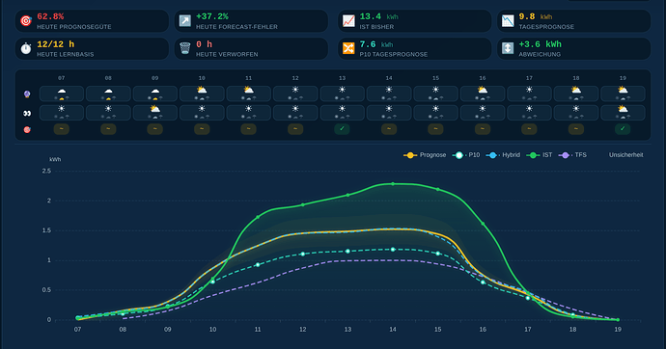666x349 pixels.
Task: Click the 0 h verworfen value
Action: [204, 44]
